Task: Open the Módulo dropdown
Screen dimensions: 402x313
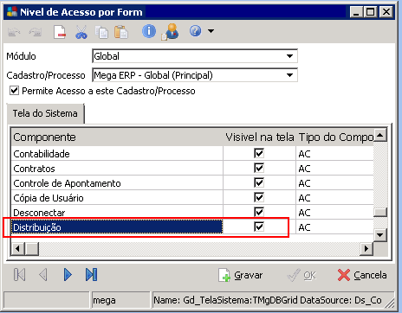Action: [289, 56]
